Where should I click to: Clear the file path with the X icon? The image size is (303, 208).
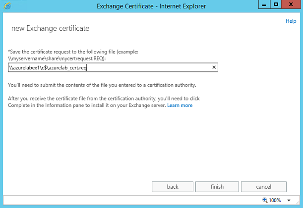pyautogui.click(x=214, y=67)
